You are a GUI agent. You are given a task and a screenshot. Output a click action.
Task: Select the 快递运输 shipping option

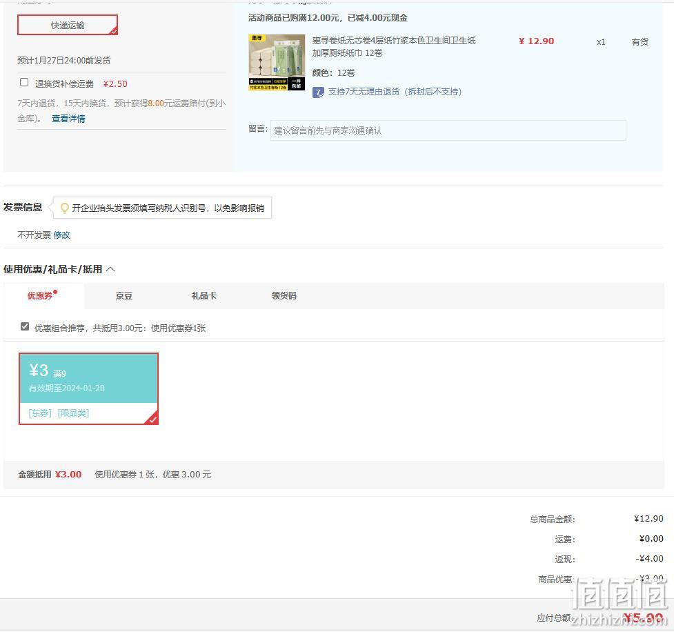click(x=68, y=25)
